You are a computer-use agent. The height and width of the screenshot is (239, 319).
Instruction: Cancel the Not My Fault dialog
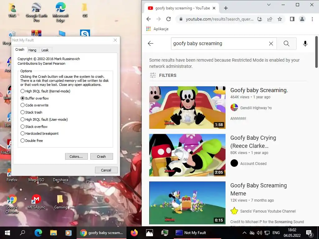click(x=106, y=170)
